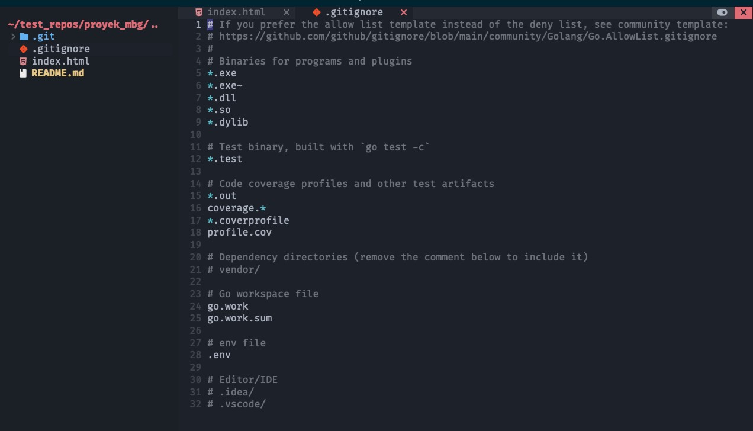Click the HTML5 icon on the index.html tab
Viewport: 753px width, 431px height.
point(199,12)
